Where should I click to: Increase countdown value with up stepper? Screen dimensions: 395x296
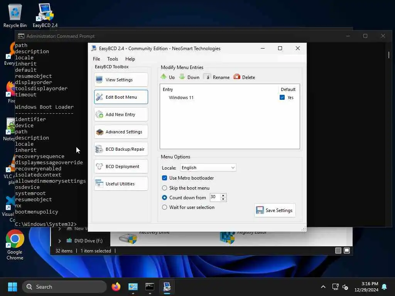(x=223, y=195)
